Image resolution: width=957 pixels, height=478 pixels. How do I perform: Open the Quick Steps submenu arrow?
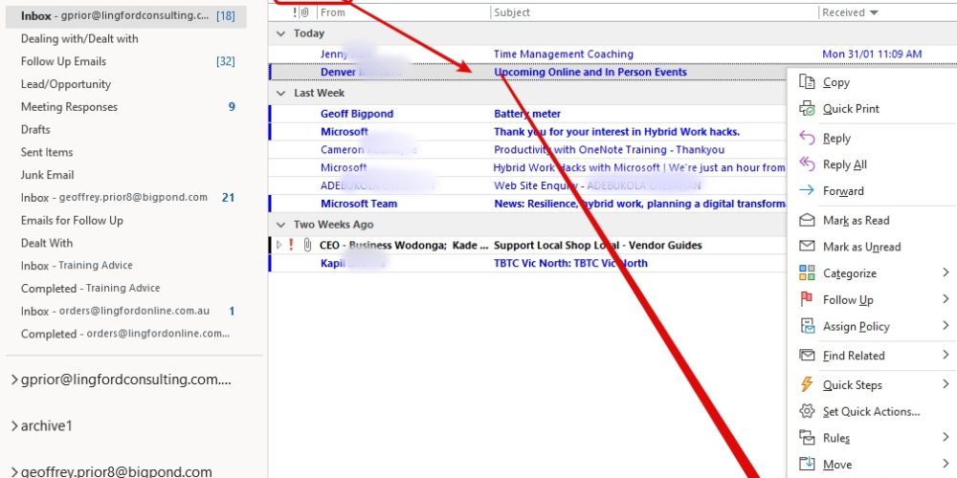[946, 384]
